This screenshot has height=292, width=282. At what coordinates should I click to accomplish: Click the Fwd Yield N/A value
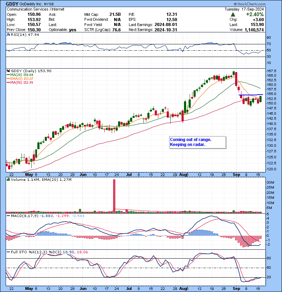(x=117, y=25)
